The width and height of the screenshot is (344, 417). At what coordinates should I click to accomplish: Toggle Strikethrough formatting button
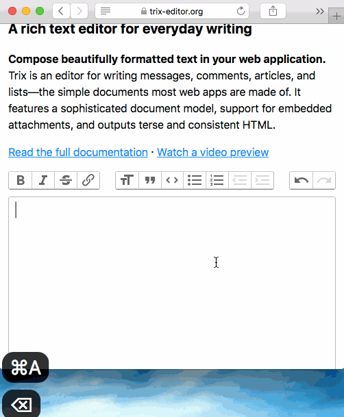(66, 180)
